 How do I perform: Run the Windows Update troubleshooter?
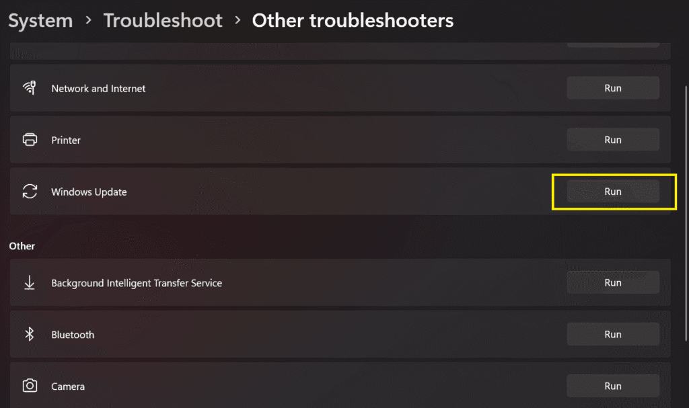click(x=613, y=191)
